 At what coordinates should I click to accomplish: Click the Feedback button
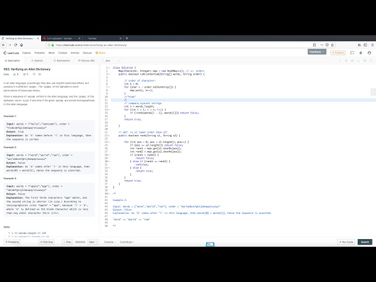(x=317, y=52)
